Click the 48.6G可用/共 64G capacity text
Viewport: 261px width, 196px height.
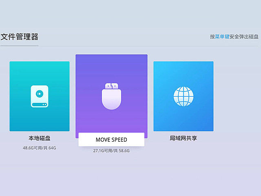click(x=39, y=147)
